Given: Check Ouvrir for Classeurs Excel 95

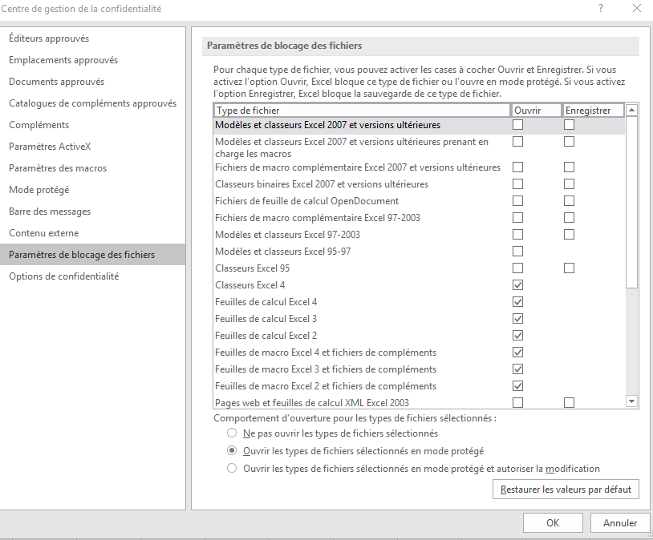Looking at the screenshot, I should [x=517, y=268].
